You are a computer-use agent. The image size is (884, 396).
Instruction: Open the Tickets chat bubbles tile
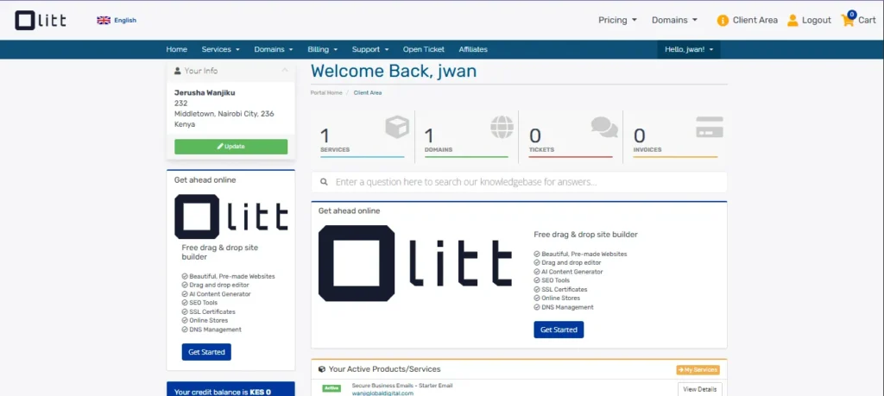tap(604, 128)
